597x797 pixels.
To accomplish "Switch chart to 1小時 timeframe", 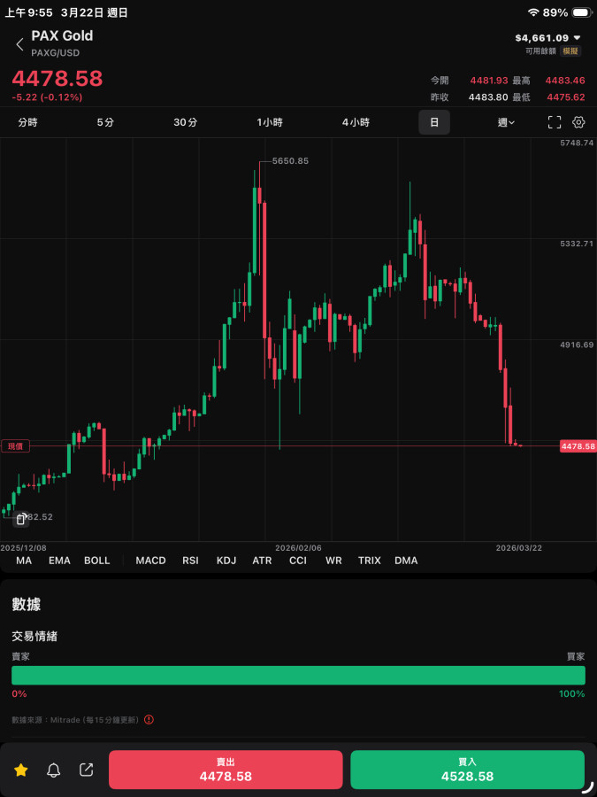I will [x=270, y=122].
